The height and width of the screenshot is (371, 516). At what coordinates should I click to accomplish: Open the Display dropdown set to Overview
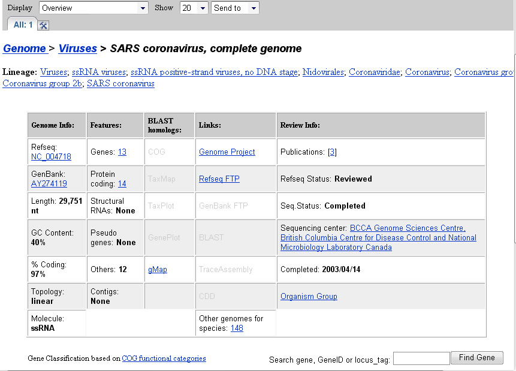pyautogui.click(x=93, y=8)
